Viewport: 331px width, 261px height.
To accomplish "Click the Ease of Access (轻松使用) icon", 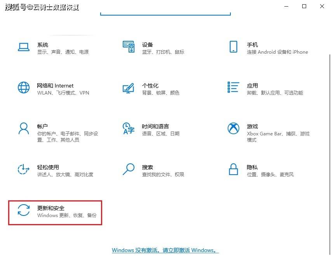I will pyautogui.click(x=23, y=169).
